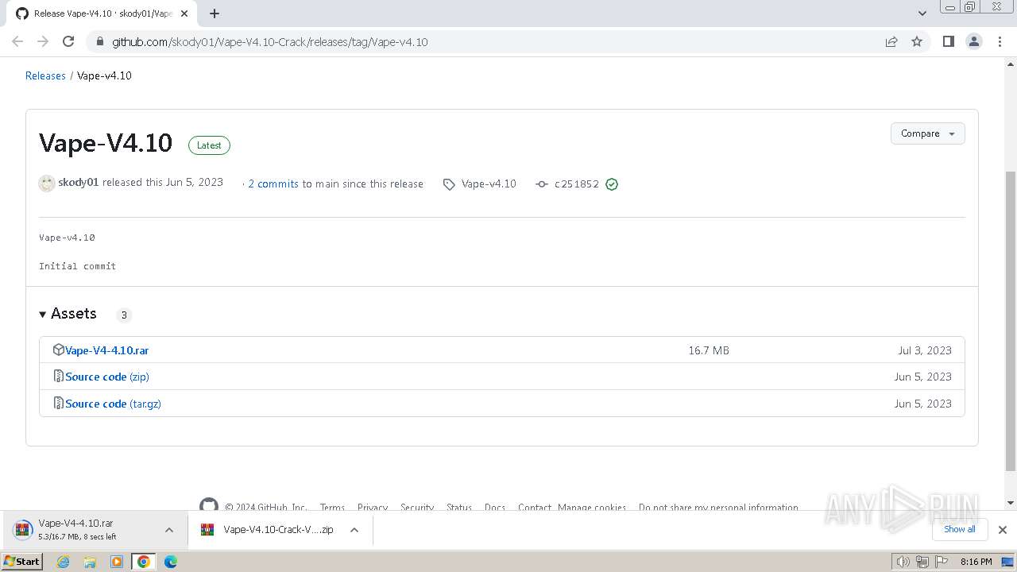Screen dimensions: 1017x572
Task: Click the scrollbar down arrow
Action: click(x=1010, y=502)
